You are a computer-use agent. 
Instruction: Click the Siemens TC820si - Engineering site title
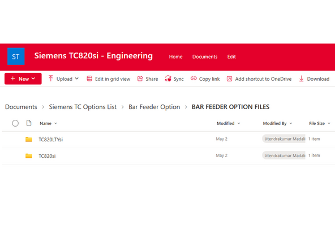[93, 56]
